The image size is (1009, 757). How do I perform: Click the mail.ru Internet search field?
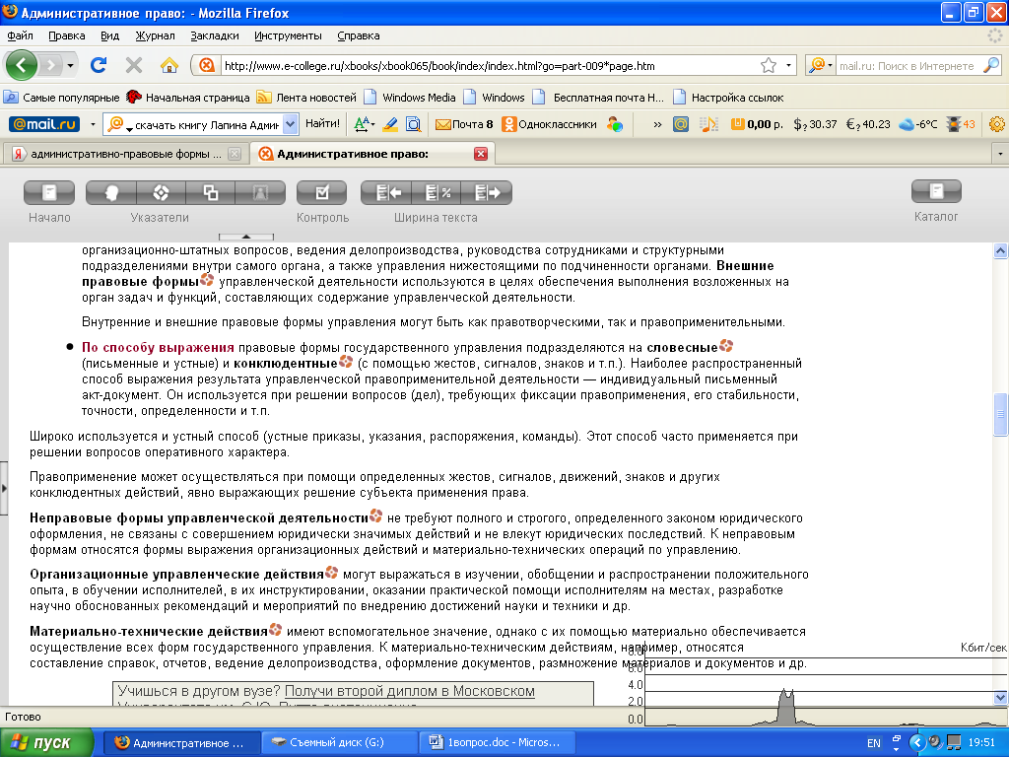[908, 66]
